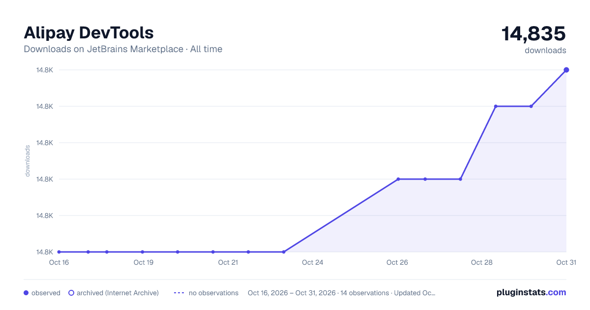Click the hollow archived legend circle
This screenshot has height=310, width=590.
tap(71, 293)
